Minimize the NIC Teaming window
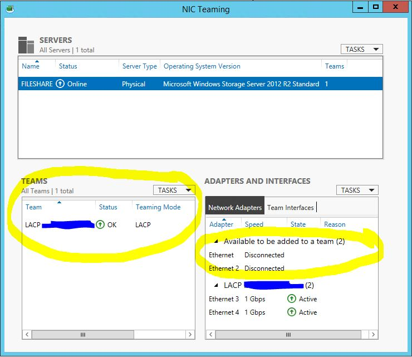 point(360,7)
